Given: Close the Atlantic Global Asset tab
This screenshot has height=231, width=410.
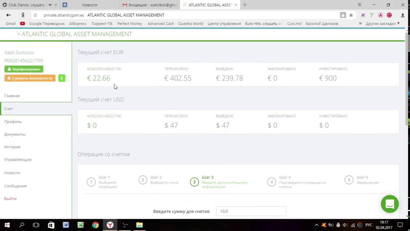Looking at the screenshot, I should point(236,5).
